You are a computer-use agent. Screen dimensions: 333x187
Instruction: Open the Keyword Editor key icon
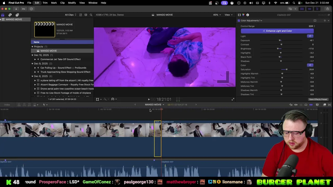coord(24,9)
